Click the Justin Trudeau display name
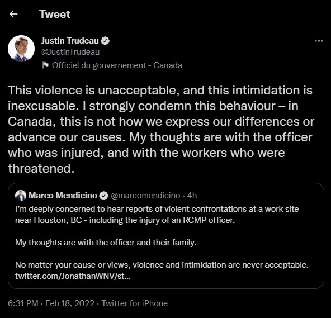 (x=70, y=41)
